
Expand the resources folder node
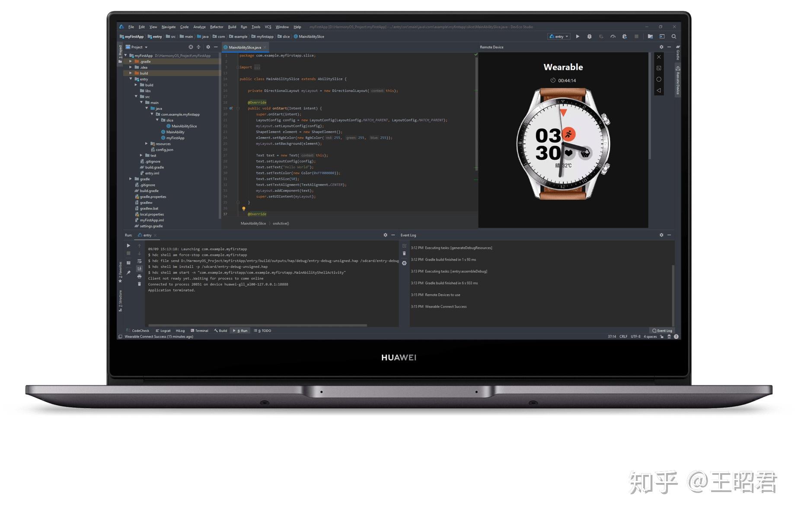[x=146, y=144]
